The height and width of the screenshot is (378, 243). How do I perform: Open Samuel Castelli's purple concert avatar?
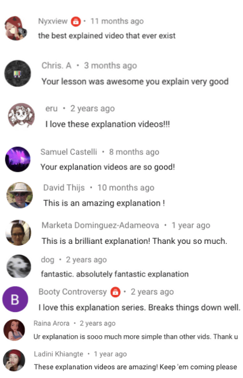pyautogui.click(x=18, y=159)
